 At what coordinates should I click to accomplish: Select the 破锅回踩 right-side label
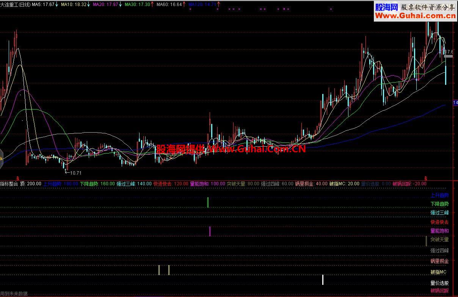tap(439, 291)
